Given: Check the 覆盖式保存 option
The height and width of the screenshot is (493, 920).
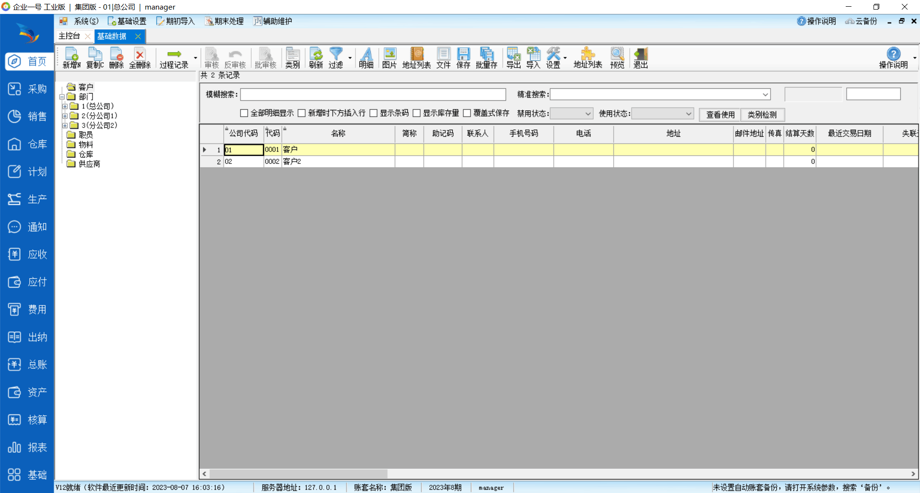Looking at the screenshot, I should [467, 113].
